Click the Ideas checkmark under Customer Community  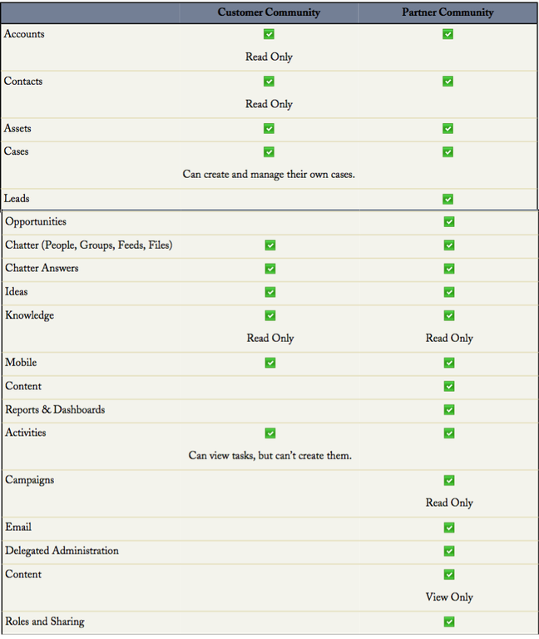269,292
